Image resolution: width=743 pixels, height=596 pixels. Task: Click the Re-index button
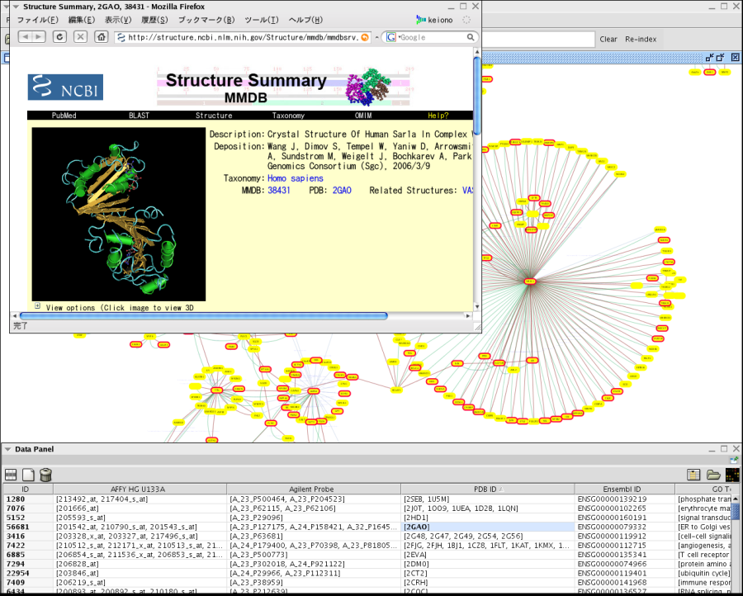641,39
